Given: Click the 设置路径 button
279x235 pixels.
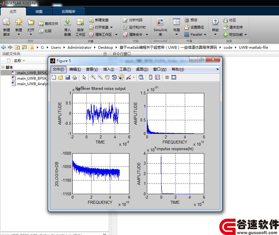Looking at the screenshot, I should tap(194, 27).
